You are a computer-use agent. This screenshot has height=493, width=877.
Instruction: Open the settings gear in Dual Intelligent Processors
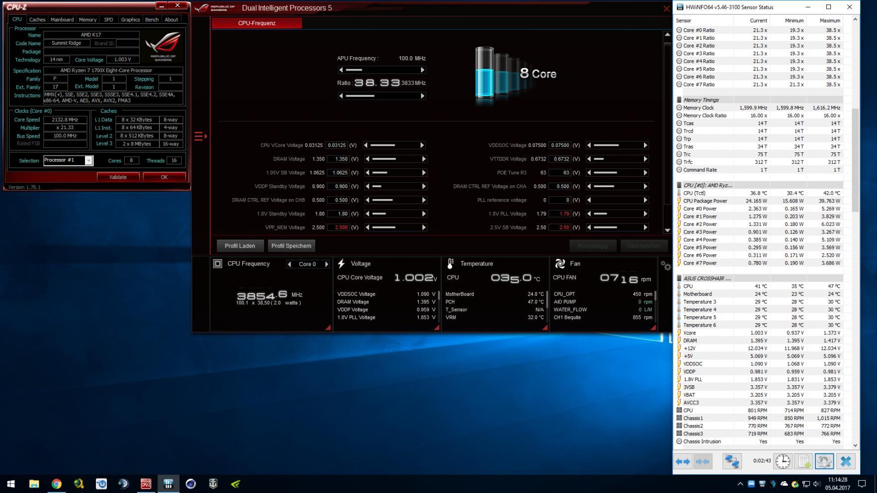(x=666, y=266)
